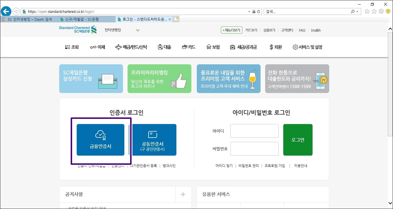
Task: Click the browser forward arrow
Action: [16, 11]
